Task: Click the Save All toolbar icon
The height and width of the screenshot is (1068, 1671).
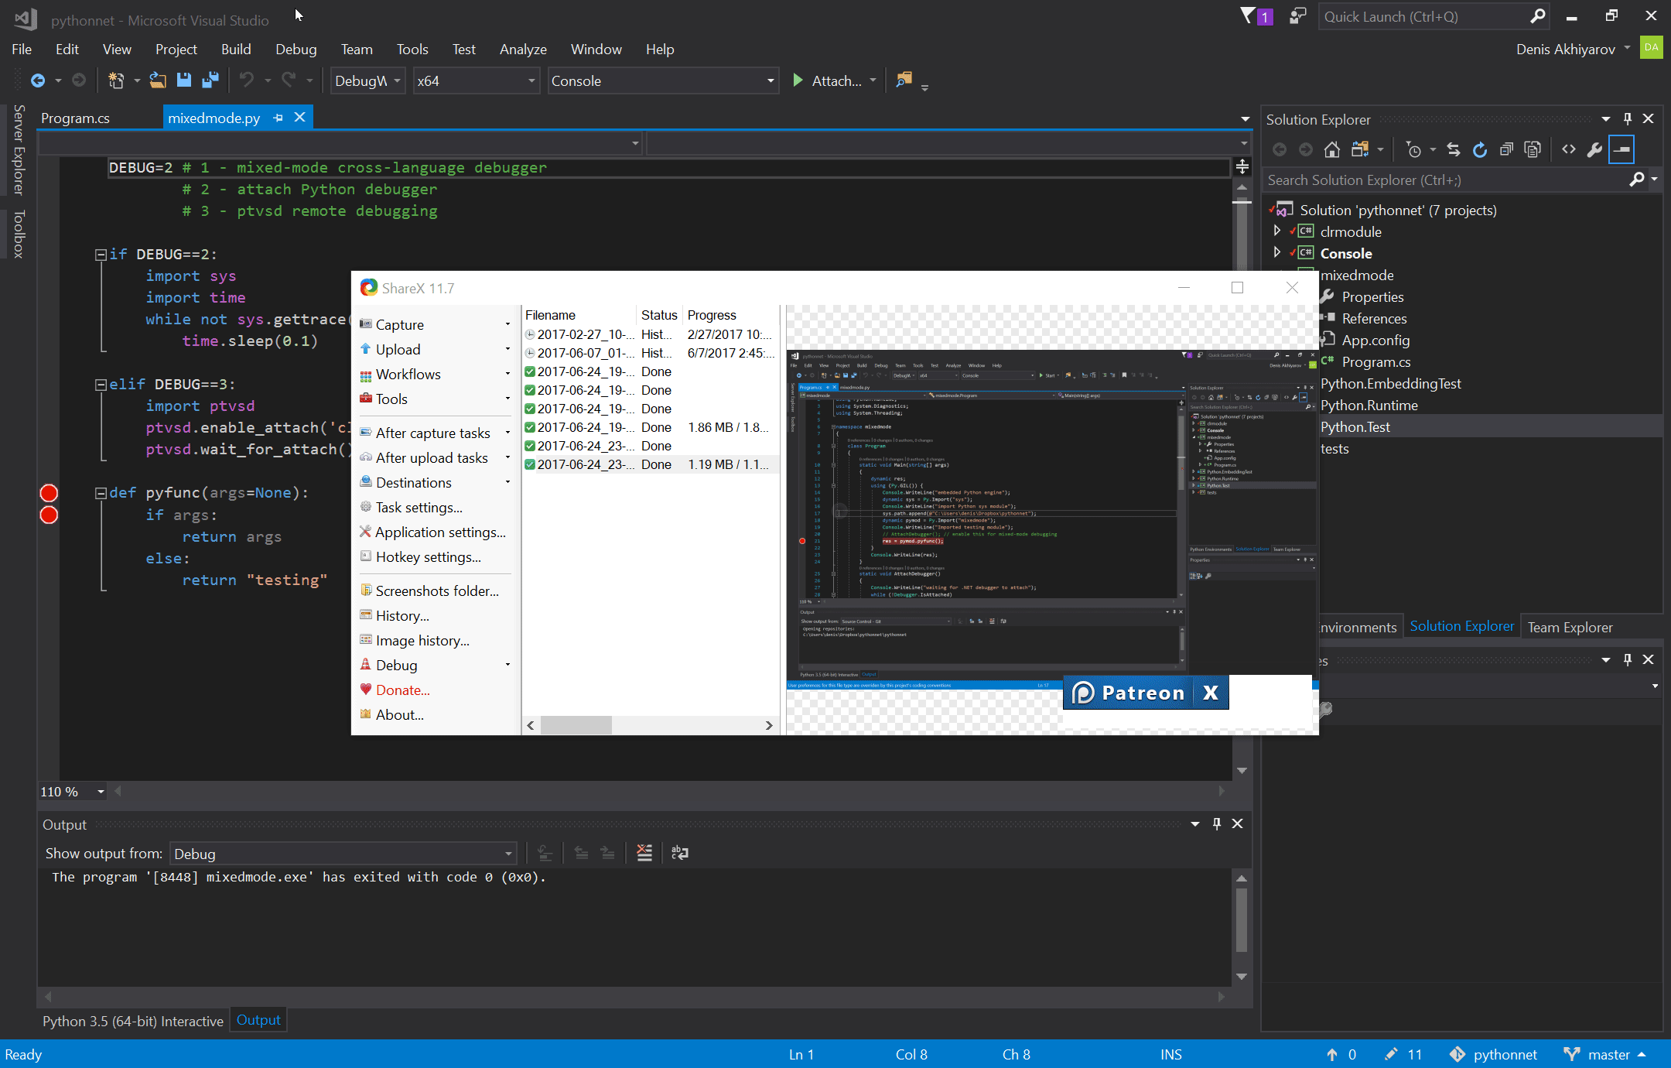Action: pos(210,80)
